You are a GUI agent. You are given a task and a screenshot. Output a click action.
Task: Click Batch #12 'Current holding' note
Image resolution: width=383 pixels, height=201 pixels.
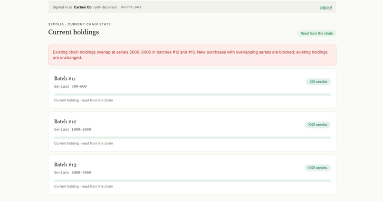pos(84,143)
